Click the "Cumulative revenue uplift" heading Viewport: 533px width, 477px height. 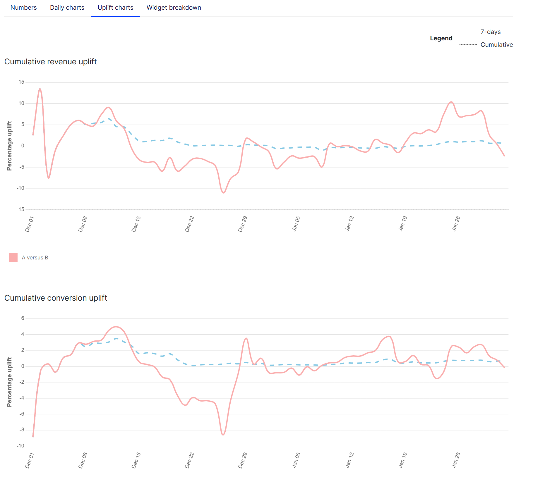point(50,62)
